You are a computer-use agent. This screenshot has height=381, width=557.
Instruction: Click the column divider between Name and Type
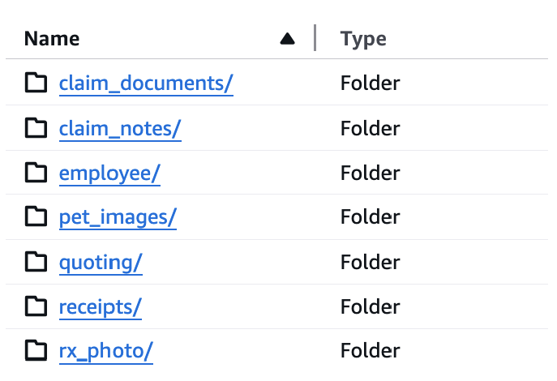[x=315, y=38]
